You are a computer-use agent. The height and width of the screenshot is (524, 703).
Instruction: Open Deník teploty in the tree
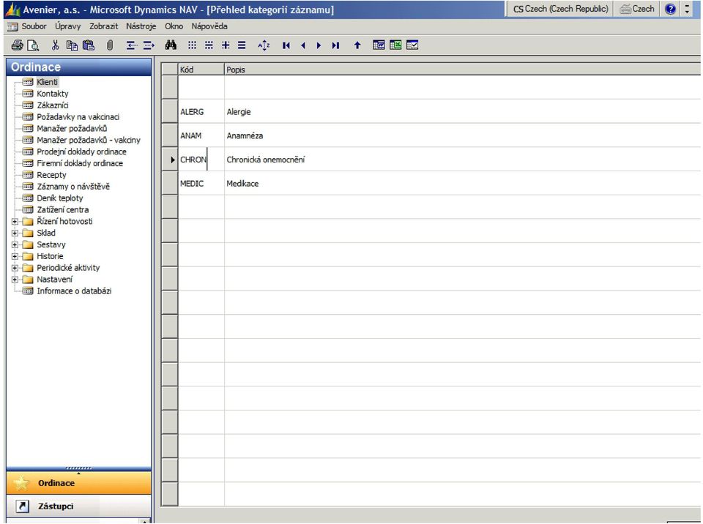pyautogui.click(x=60, y=198)
